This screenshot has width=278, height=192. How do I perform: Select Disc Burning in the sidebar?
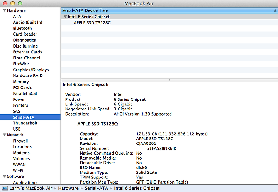25,46
